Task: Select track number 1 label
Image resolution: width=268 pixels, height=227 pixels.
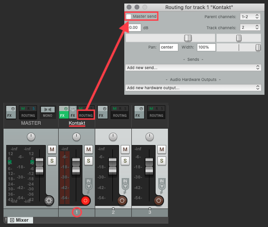Action: coord(77,212)
